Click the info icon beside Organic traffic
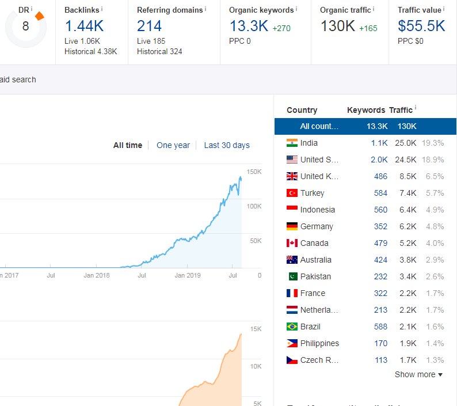 pos(374,9)
